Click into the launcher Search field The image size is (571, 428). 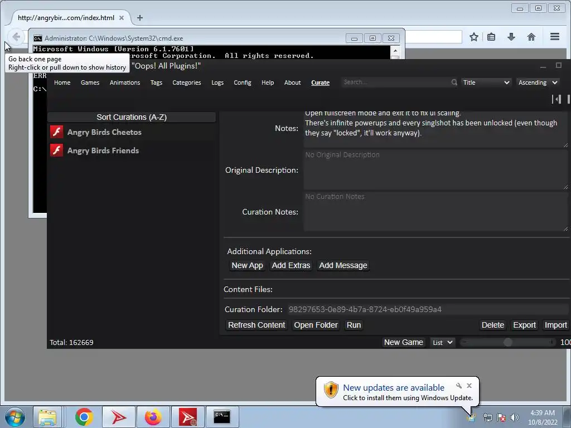(x=397, y=82)
